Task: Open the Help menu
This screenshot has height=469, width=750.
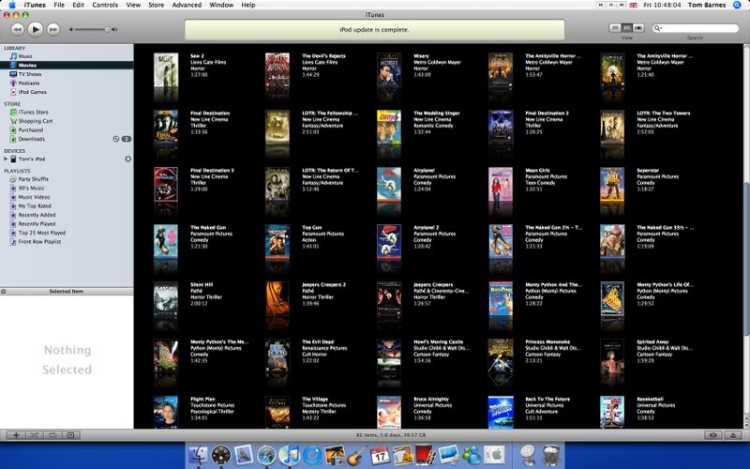Action: pyautogui.click(x=247, y=5)
